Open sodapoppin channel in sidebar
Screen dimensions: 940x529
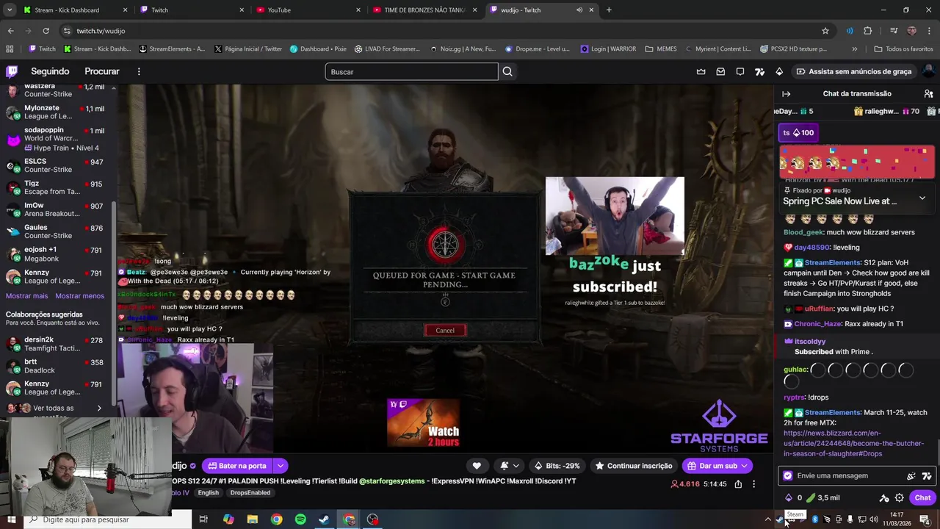57,139
